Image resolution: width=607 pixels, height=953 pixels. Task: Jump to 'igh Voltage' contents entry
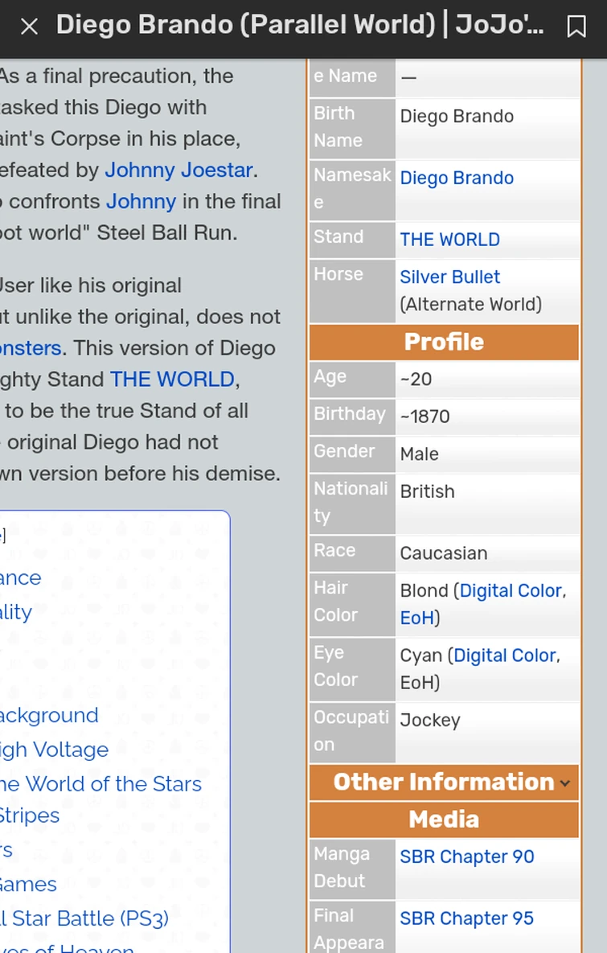(x=54, y=750)
